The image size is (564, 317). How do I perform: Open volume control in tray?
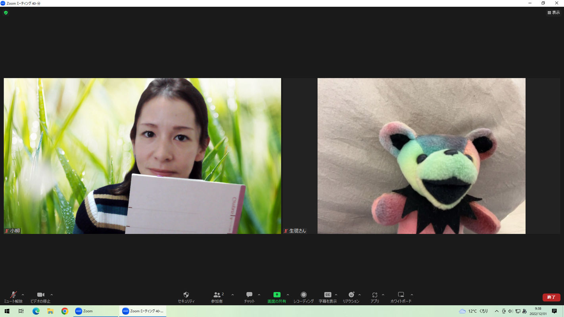510,311
